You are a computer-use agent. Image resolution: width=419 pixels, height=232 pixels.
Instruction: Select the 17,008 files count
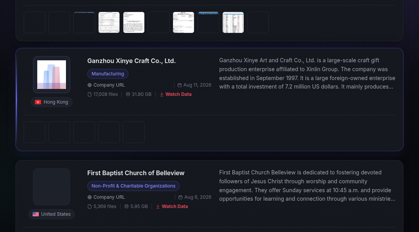[106, 94]
